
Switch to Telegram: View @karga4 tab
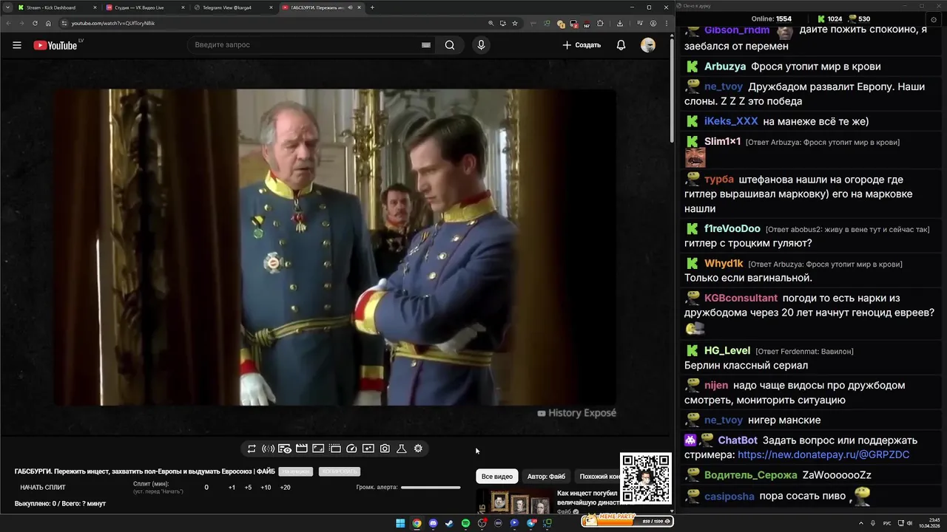pos(232,7)
